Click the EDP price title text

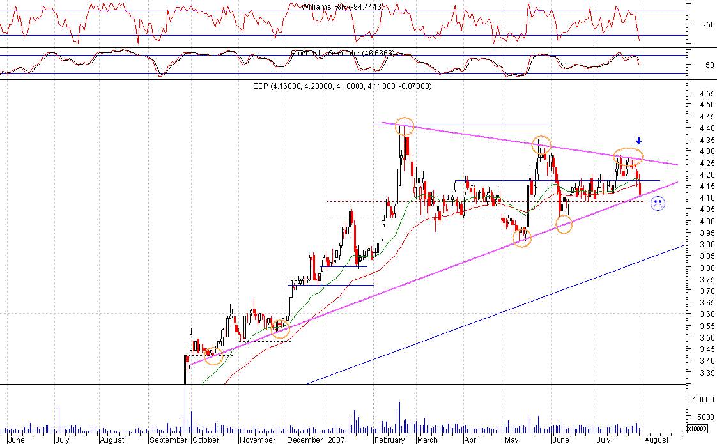[342, 86]
